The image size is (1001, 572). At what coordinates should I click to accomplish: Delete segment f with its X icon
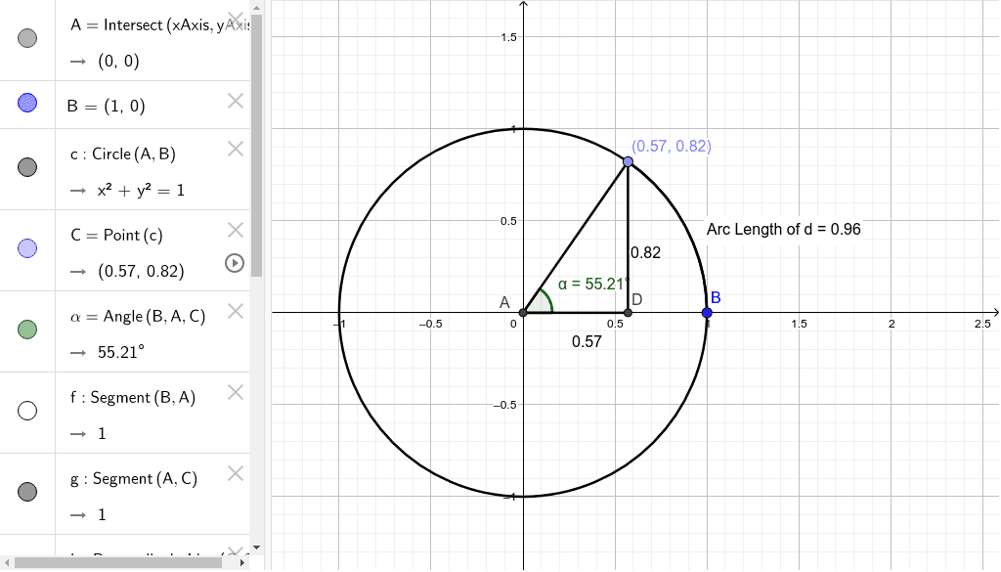pyautogui.click(x=235, y=392)
